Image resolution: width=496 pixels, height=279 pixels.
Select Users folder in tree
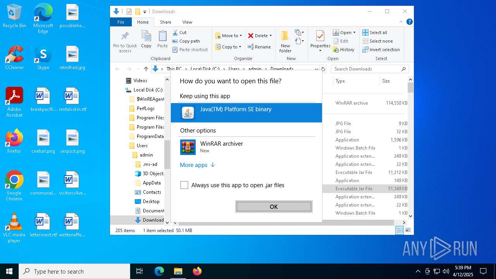[138, 146]
